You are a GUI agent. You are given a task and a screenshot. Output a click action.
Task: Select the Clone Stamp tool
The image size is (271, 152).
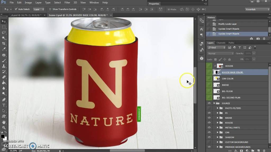tap(4, 66)
